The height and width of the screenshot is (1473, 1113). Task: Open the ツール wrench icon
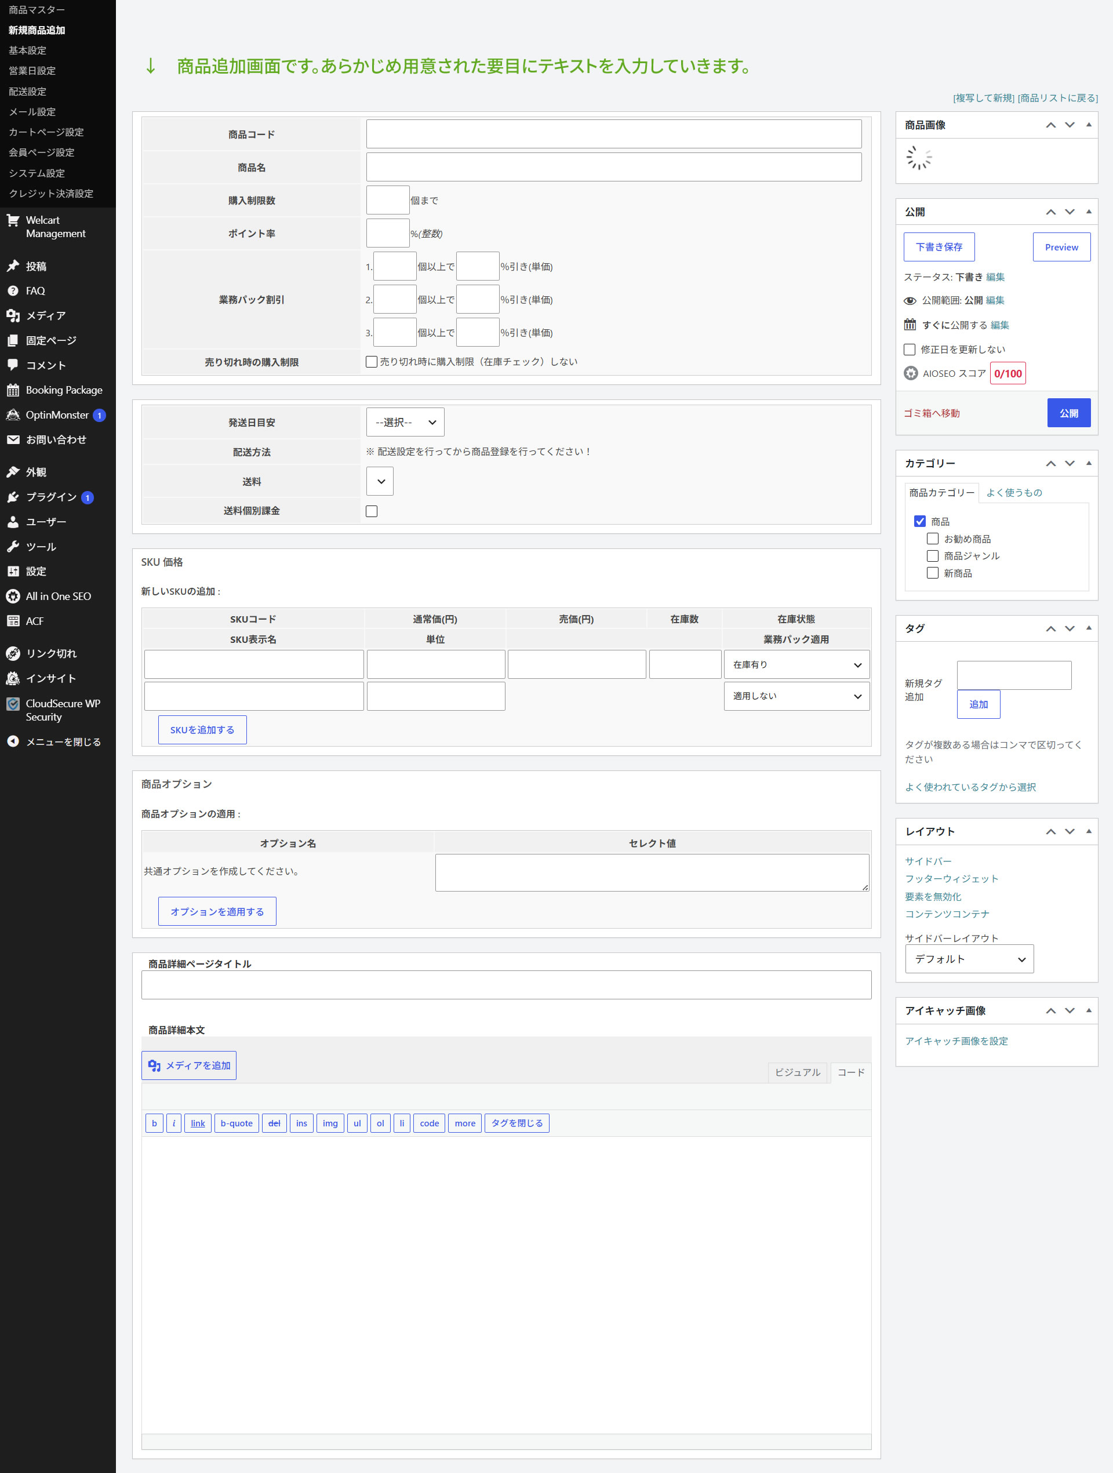pyautogui.click(x=13, y=547)
